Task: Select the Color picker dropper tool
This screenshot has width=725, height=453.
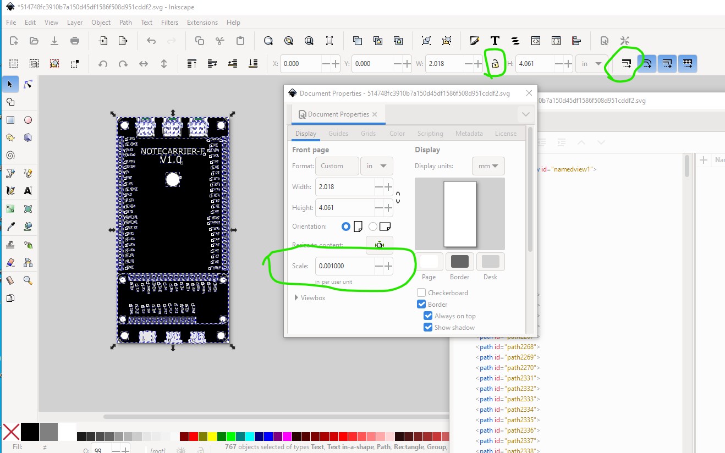Action: 10,226
